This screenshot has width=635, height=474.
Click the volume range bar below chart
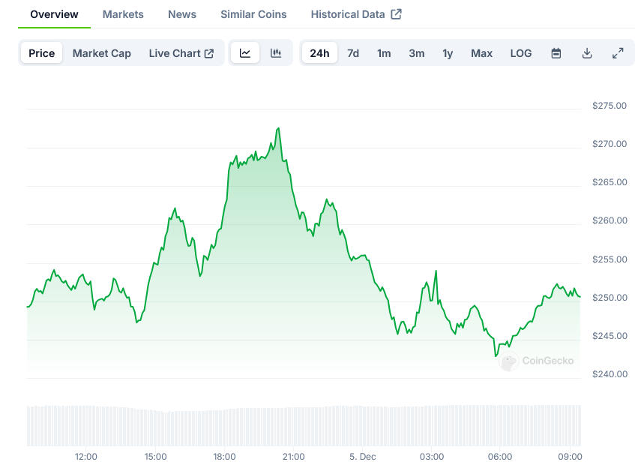click(304, 425)
